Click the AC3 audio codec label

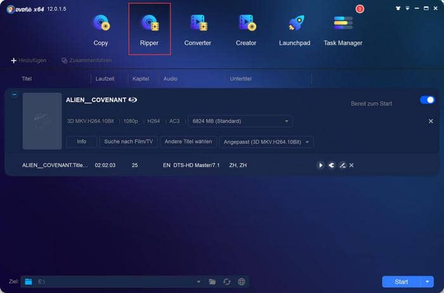pos(174,122)
